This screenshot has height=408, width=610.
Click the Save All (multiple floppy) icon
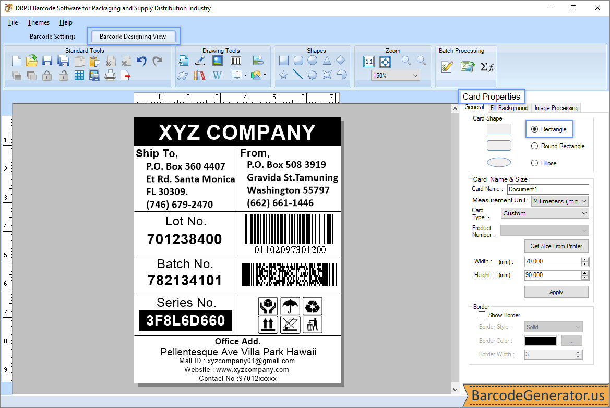click(x=63, y=61)
